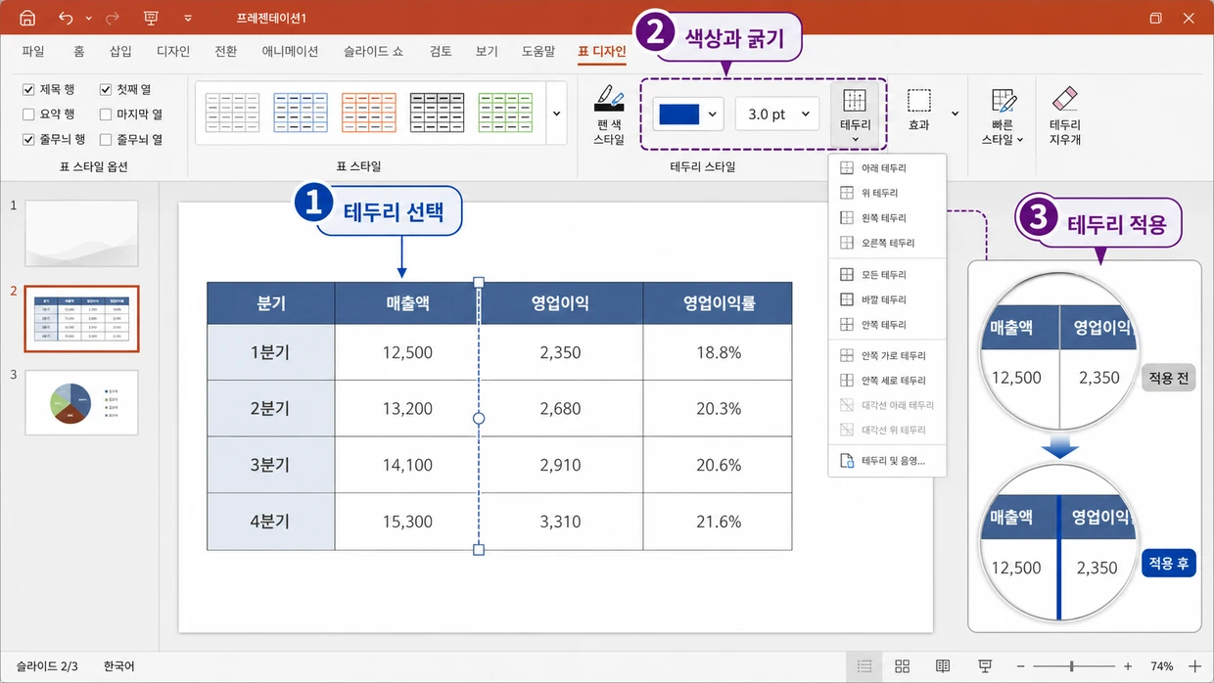Choose 안쪽 가로 테두리 from the menu

click(887, 356)
